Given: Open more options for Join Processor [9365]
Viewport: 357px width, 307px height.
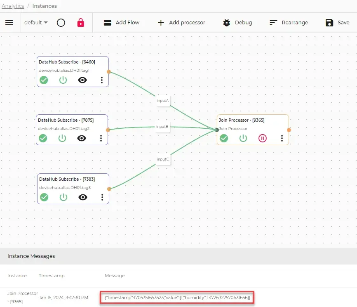Looking at the screenshot, I should 282,138.
